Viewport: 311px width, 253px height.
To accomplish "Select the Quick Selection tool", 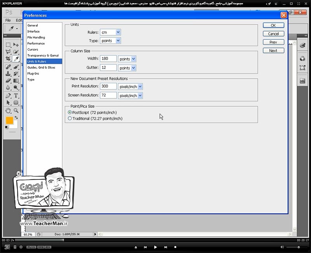I will click(x=16, y=52).
